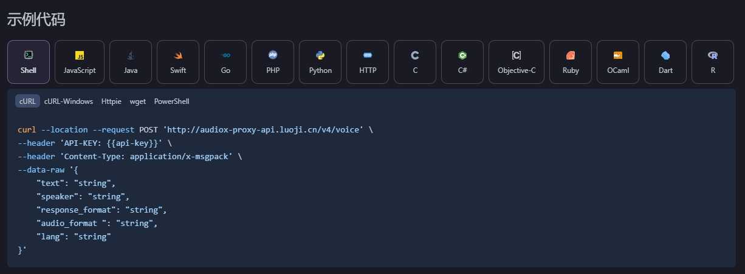The image size is (745, 274).
Task: Select the R language icon
Action: pyautogui.click(x=713, y=55)
